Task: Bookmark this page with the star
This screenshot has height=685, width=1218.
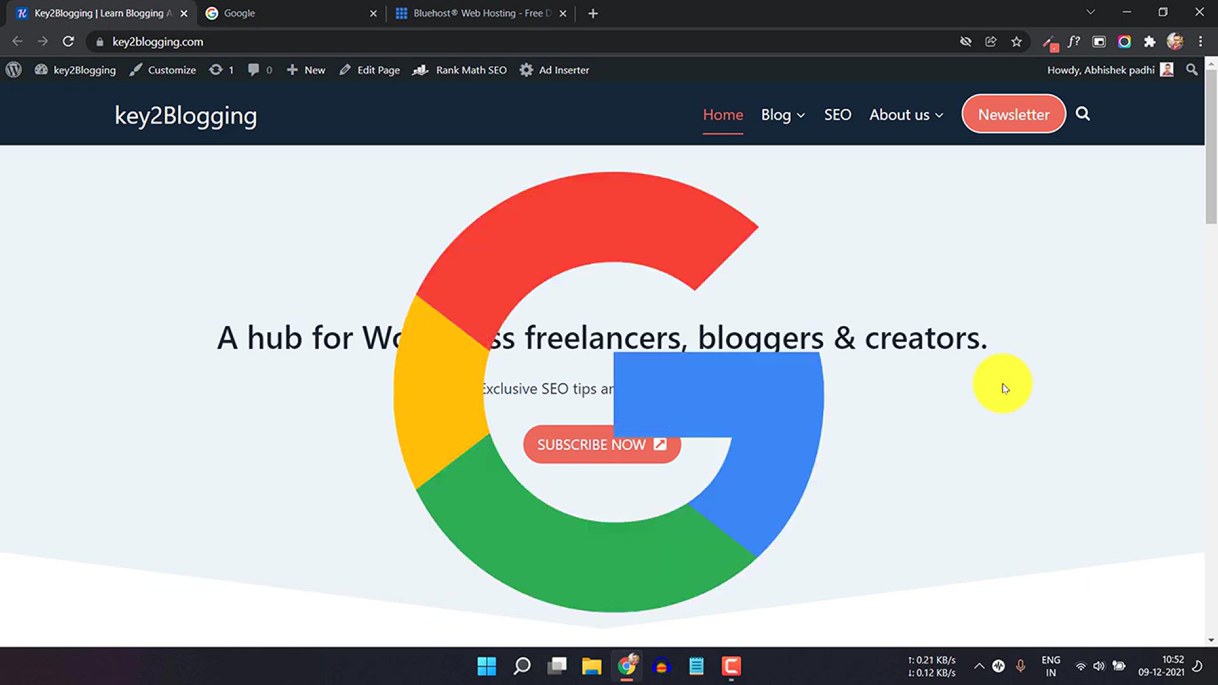Action: [x=1017, y=42]
